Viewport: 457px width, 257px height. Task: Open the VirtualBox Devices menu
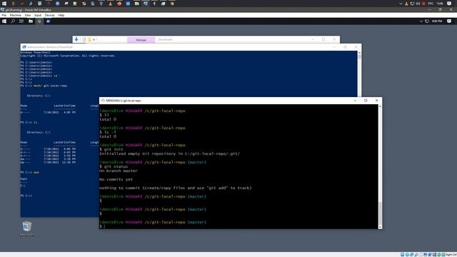[x=49, y=15]
